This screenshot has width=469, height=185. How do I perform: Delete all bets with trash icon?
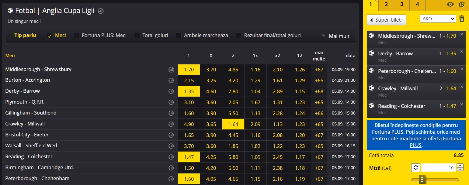462,19
